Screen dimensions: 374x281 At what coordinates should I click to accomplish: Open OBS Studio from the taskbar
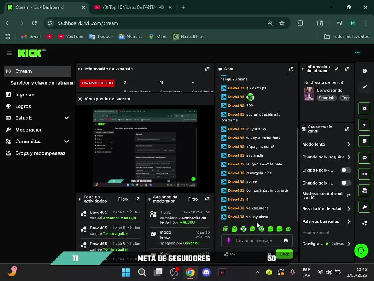pyautogui.click(x=174, y=272)
